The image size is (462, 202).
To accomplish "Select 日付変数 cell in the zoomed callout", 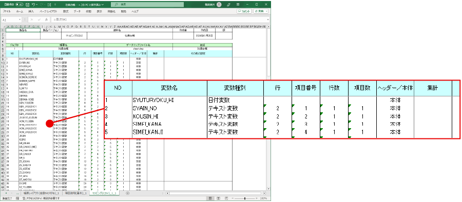I will coord(235,100).
